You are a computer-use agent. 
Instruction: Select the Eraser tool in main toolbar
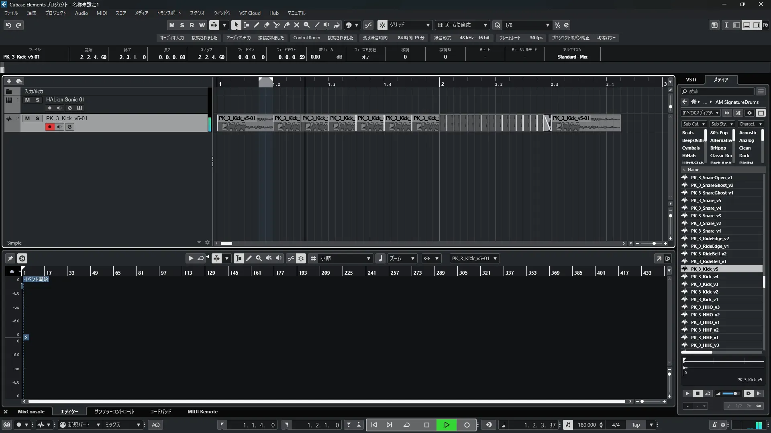tap(266, 25)
